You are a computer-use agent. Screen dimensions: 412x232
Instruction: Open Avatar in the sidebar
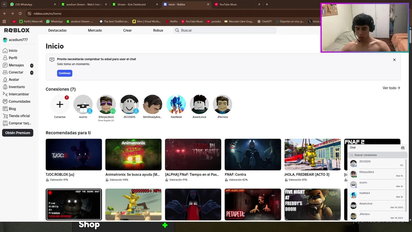[11, 80]
